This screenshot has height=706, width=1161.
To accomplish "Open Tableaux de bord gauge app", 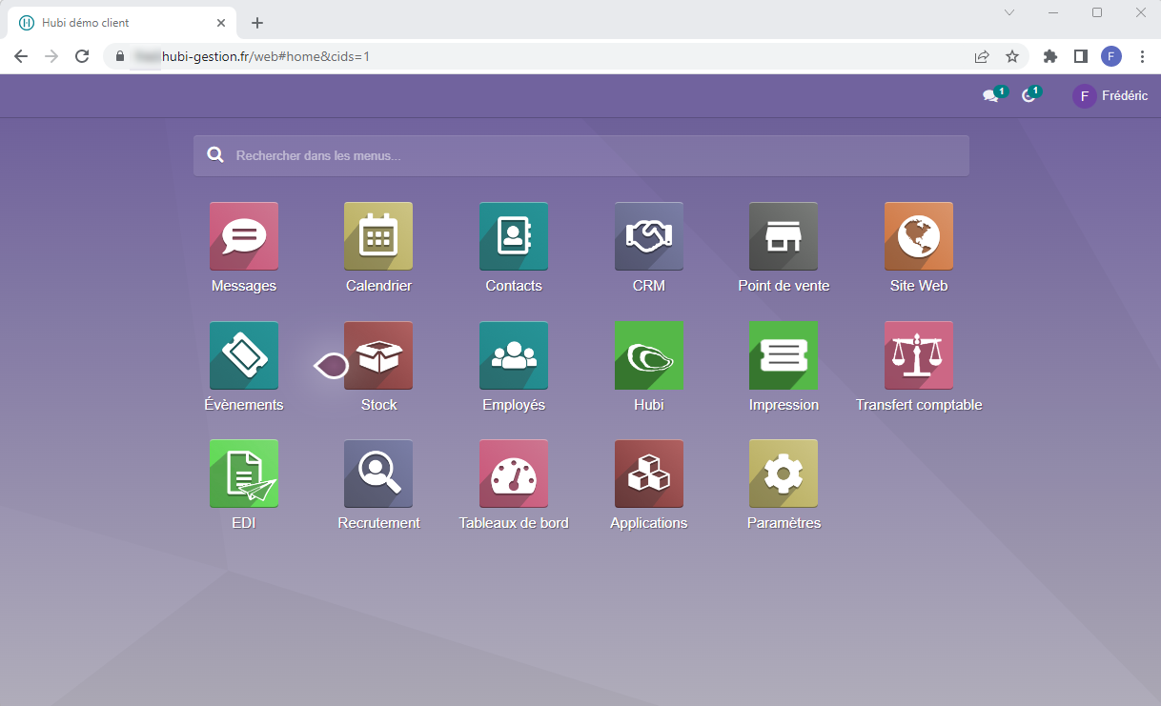I will [514, 474].
